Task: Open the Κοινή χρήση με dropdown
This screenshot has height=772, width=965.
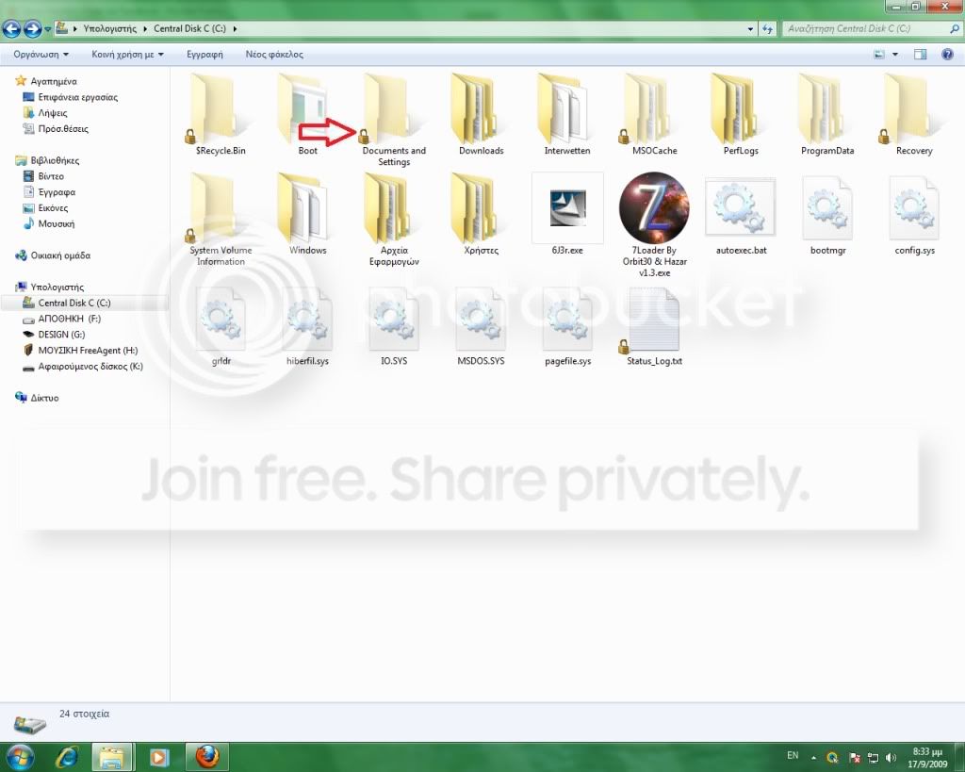Action: pos(127,54)
